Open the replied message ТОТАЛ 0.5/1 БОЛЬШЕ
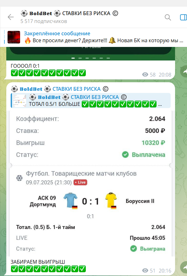The image size is (187, 276). pos(91,101)
